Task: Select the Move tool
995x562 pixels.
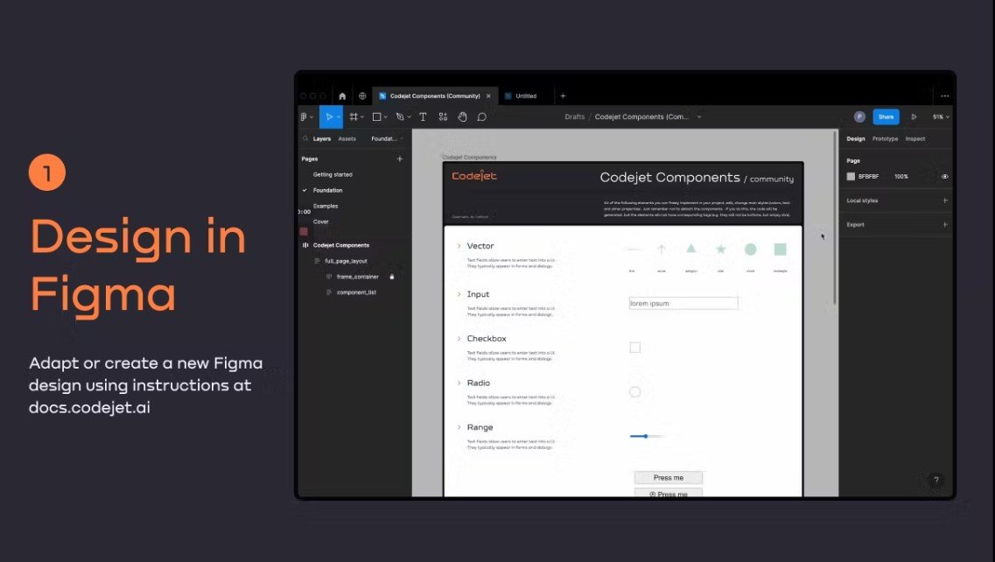Action: pos(329,116)
